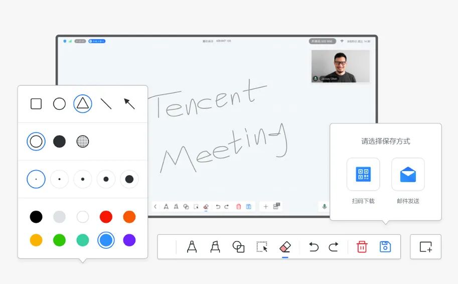Select the rectangle shape in the shape panel
Viewport: 458px width, 284px height.
[x=36, y=104]
